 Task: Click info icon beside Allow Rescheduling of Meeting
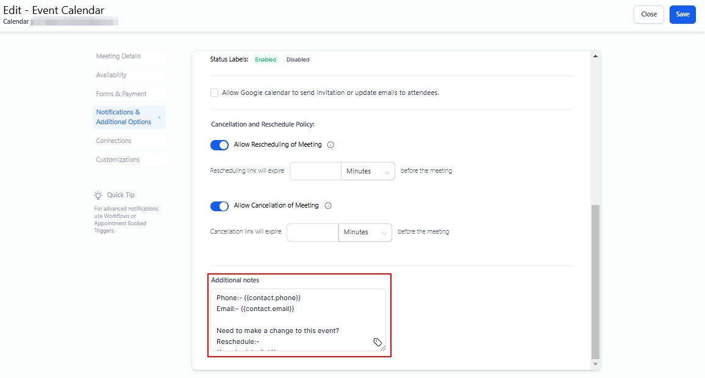click(x=331, y=145)
